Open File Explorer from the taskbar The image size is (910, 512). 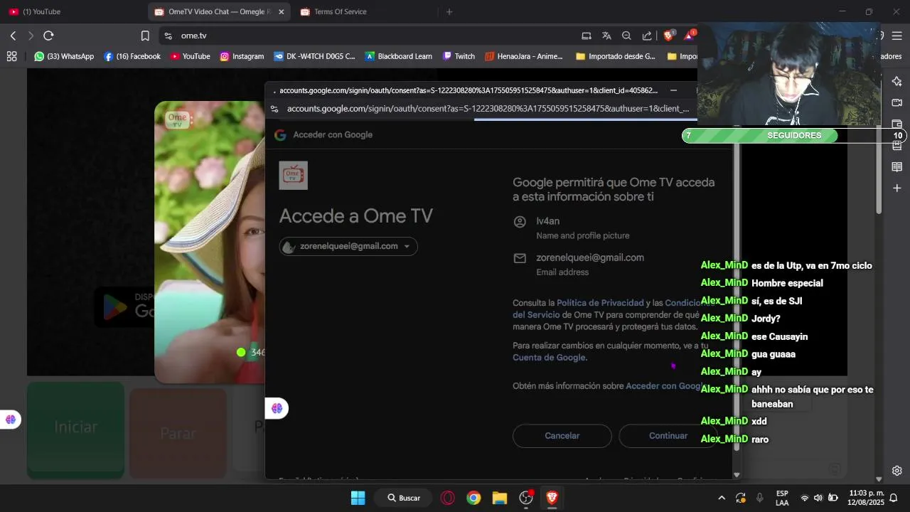(x=500, y=498)
